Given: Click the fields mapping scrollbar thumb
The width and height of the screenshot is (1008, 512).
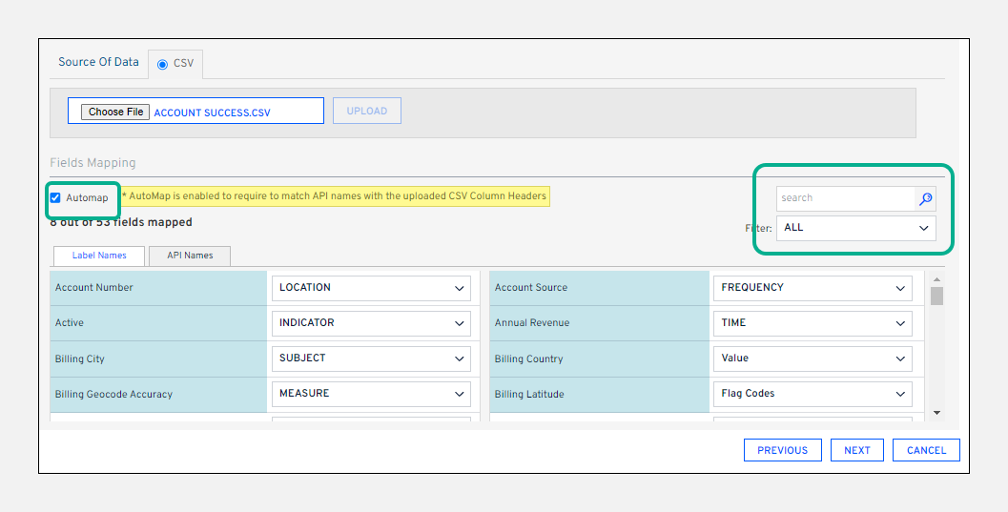Looking at the screenshot, I should (936, 297).
